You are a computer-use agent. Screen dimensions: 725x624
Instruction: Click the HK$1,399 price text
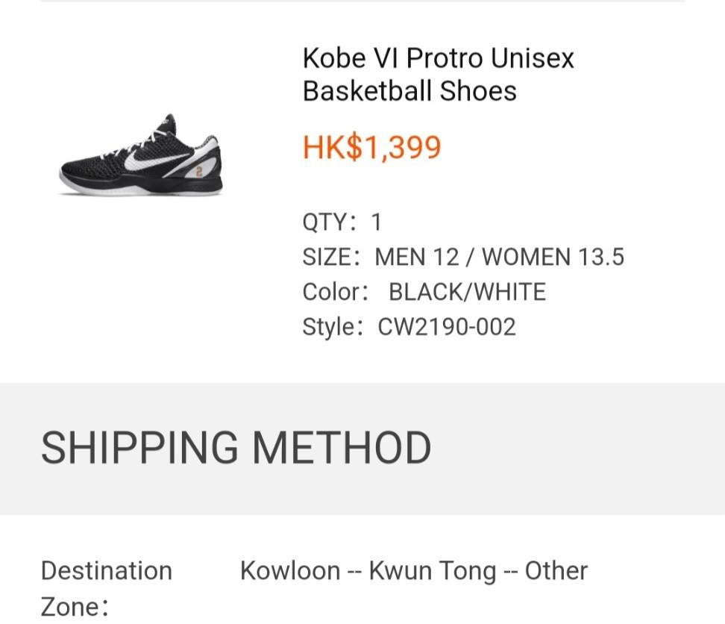click(x=371, y=147)
